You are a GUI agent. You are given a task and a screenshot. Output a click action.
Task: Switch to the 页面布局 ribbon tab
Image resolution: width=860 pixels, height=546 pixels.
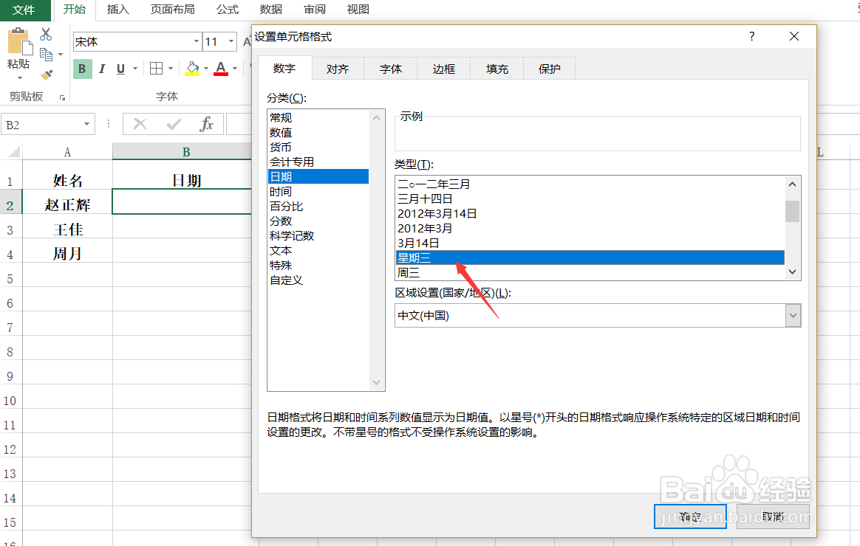click(x=172, y=10)
